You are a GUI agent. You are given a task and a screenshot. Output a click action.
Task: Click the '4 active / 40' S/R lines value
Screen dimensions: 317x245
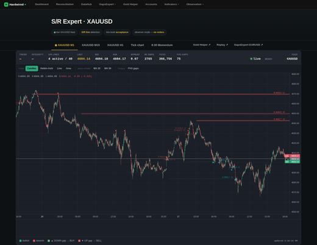(x=60, y=59)
